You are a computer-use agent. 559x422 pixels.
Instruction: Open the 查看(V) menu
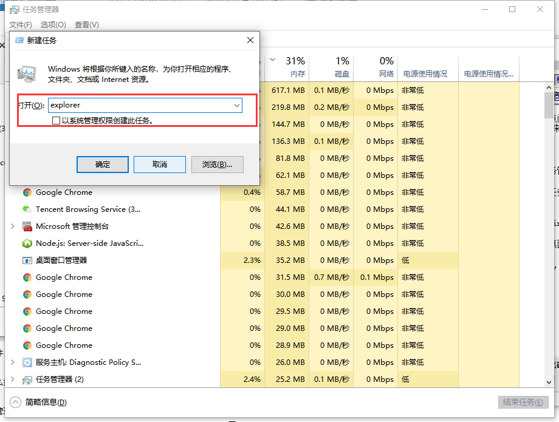pos(86,25)
